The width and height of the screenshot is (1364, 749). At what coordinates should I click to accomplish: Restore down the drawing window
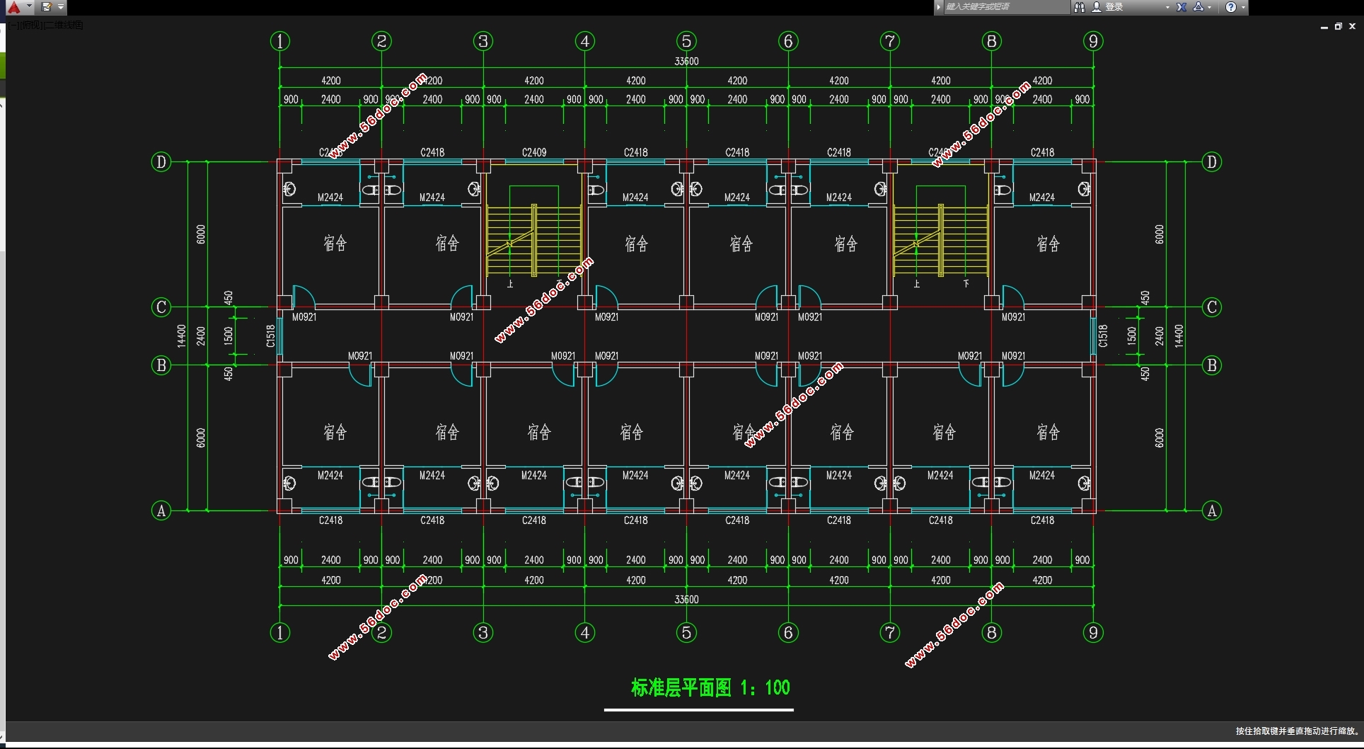point(1338,26)
